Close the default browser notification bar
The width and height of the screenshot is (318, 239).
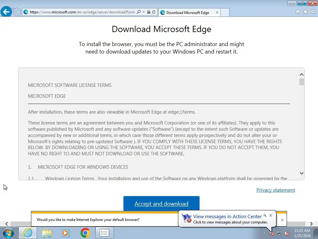(282, 220)
